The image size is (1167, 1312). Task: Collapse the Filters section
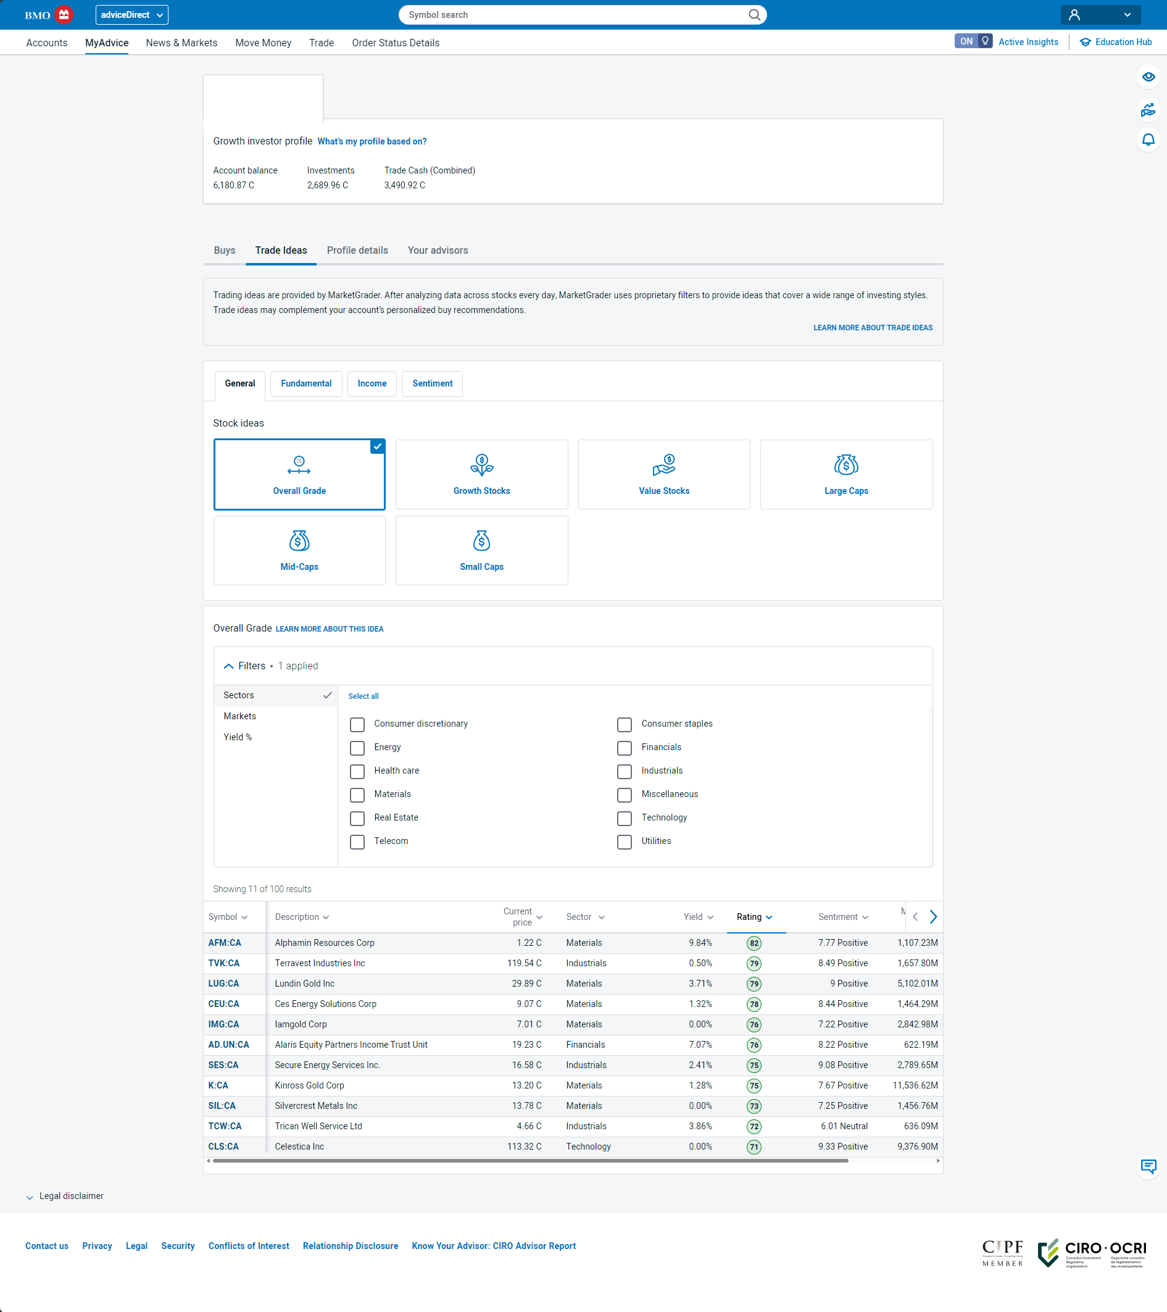tap(228, 666)
